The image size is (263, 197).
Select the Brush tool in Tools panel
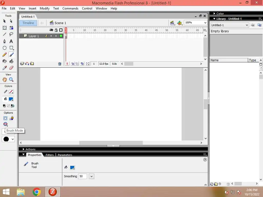point(11,54)
